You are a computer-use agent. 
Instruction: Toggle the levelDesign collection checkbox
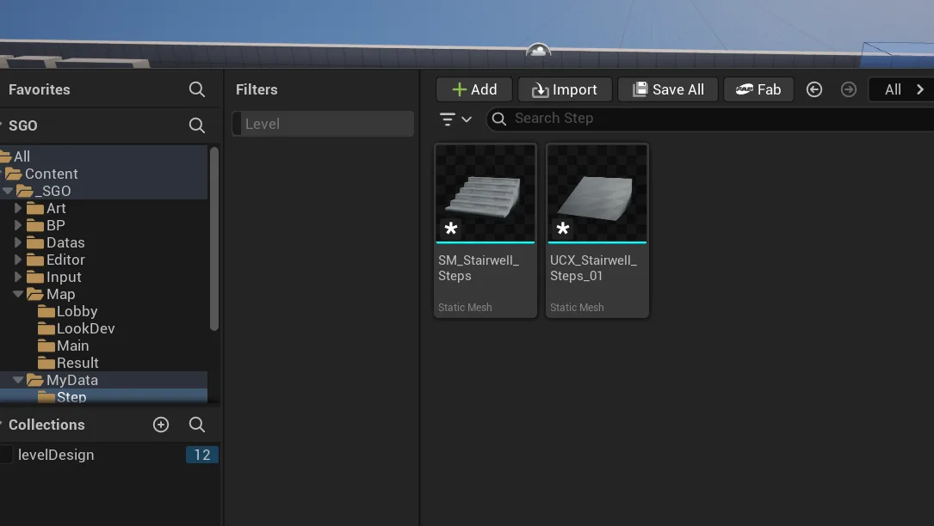6,455
